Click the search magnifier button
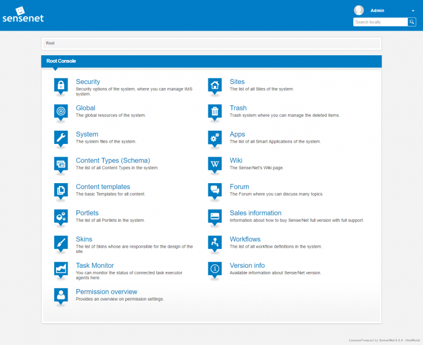The image size is (423, 345). [411, 22]
